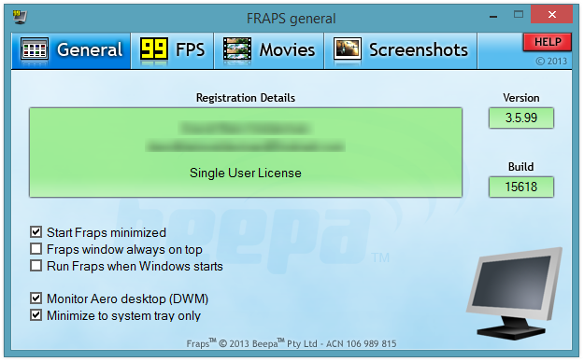584x361 pixels.
Task: Click the © 2013 text under HELP
Action: click(x=551, y=61)
